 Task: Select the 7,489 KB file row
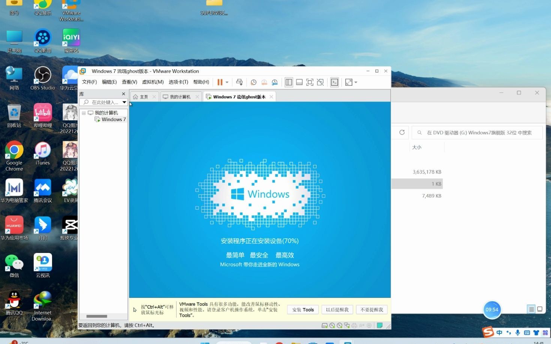click(x=417, y=196)
